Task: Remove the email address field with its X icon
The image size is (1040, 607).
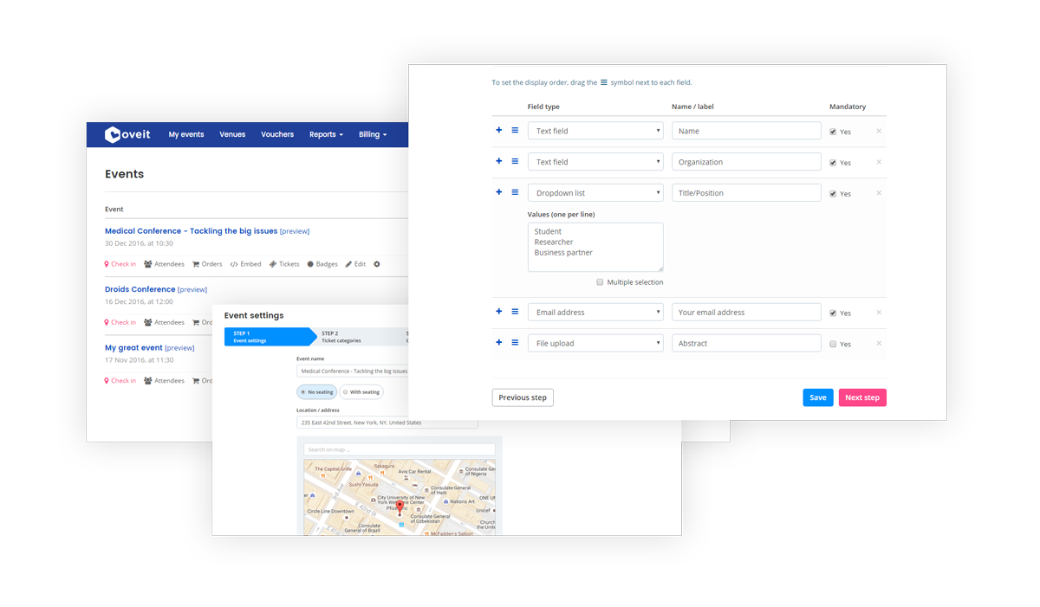Action: click(879, 313)
